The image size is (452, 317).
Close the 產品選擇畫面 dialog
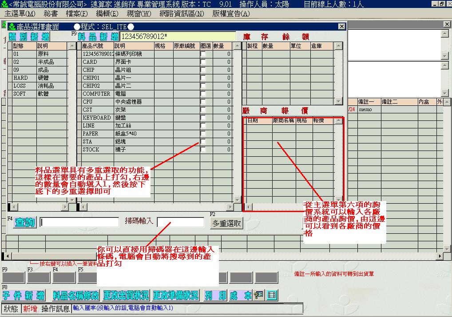[x=341, y=27]
